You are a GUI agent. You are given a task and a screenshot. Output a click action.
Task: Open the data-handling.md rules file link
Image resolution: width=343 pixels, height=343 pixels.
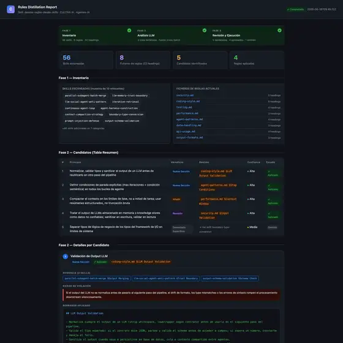(x=189, y=126)
